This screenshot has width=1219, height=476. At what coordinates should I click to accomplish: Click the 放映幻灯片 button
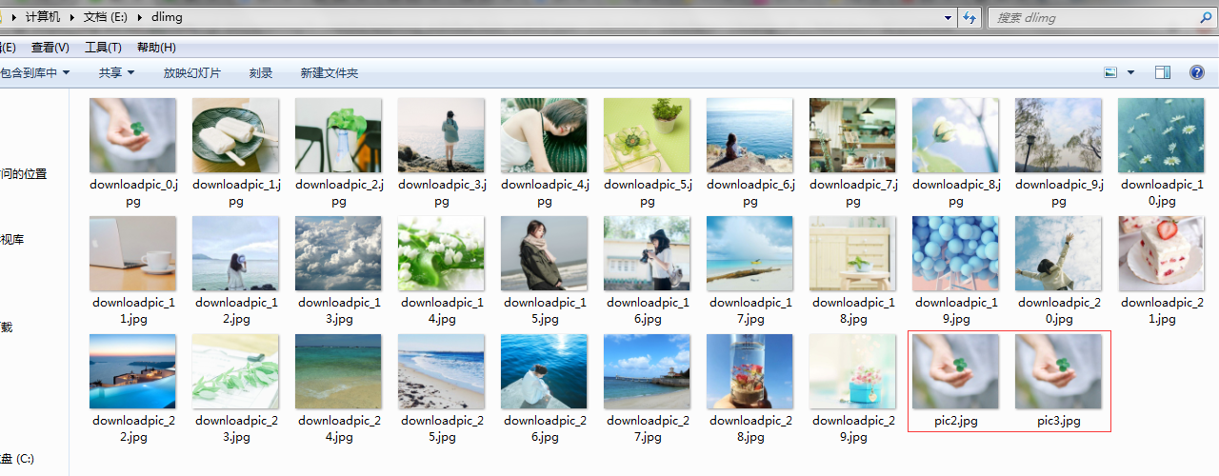click(x=191, y=72)
